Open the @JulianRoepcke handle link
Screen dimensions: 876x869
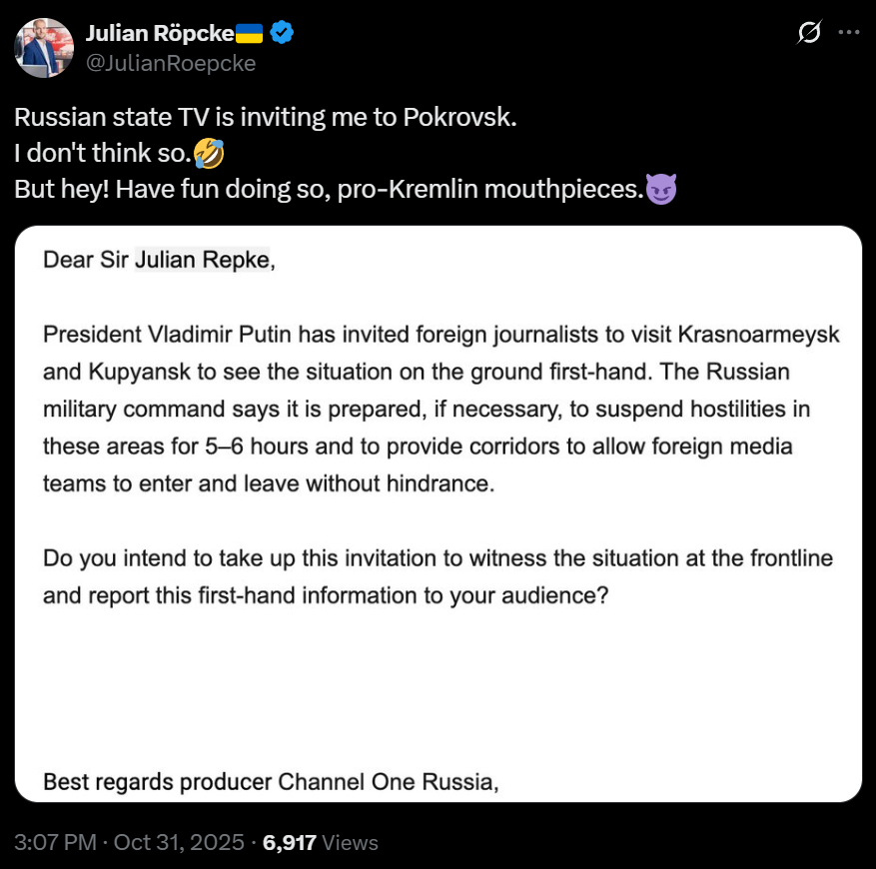(x=171, y=63)
